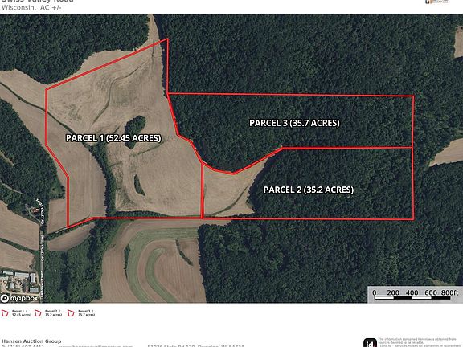Select the PARCEL 3 (35.7 ACRES) map label
The image size is (463, 347).
[294, 123]
